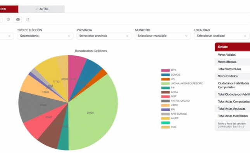
Task: Click the Total Actas Anuladas row
Action: [232, 109]
